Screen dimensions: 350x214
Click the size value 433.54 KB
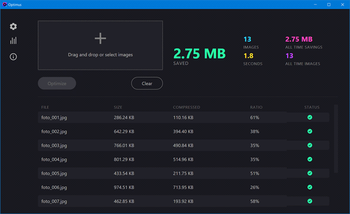[x=124, y=174]
